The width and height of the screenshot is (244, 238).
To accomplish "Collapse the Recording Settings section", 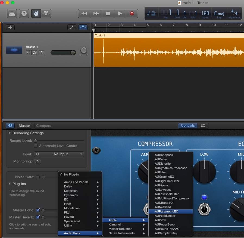I will tap(10, 133).
